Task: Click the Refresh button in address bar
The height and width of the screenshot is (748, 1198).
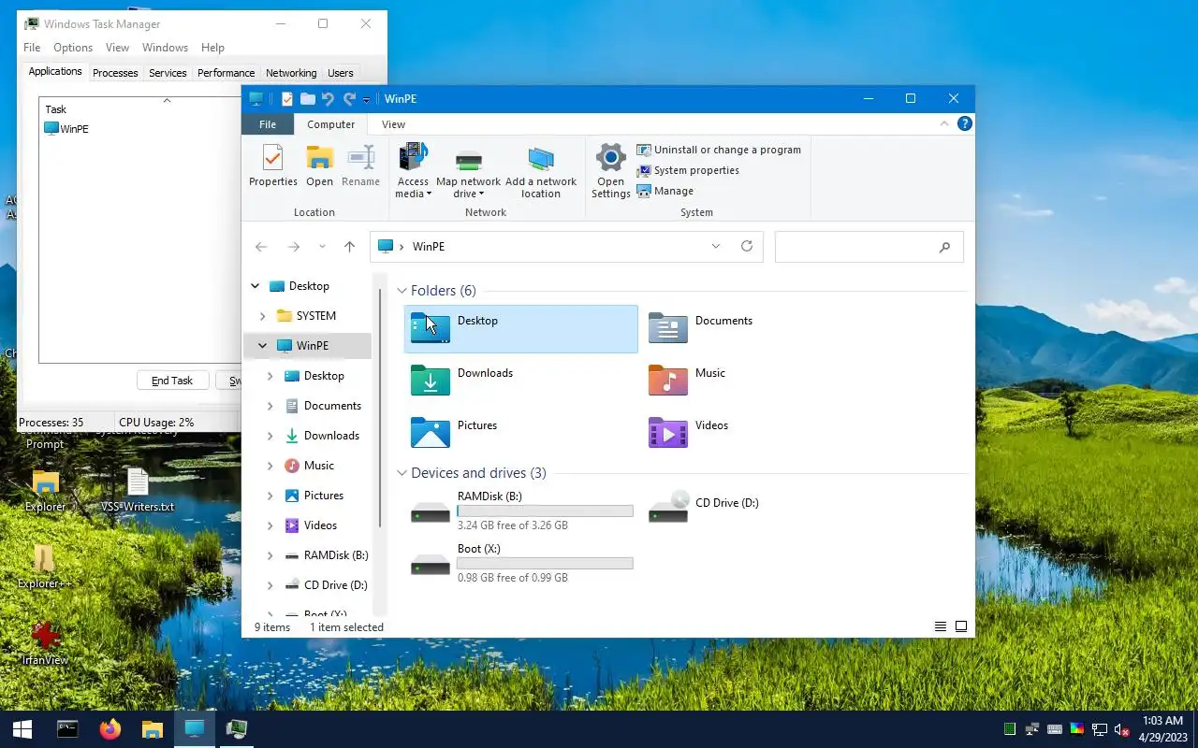Action: point(747,247)
